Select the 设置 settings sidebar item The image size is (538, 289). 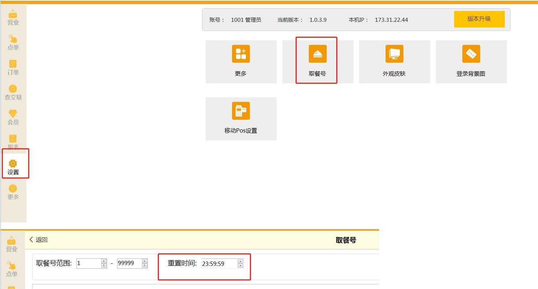[x=13, y=167]
